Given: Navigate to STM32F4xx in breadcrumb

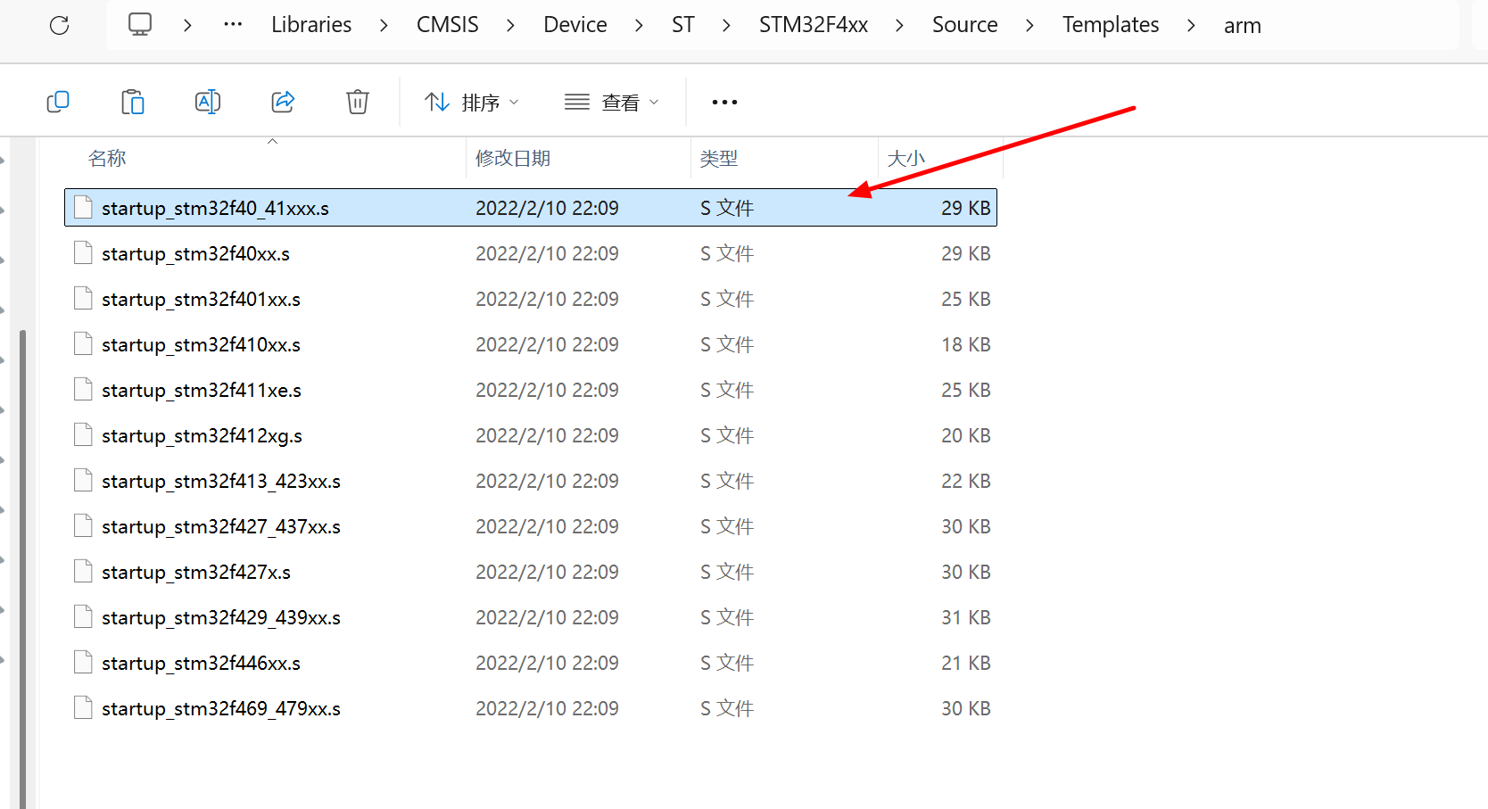Looking at the screenshot, I should (x=814, y=25).
